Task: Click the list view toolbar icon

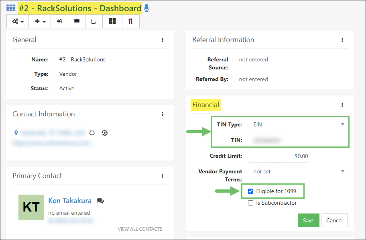Action: pos(77,21)
